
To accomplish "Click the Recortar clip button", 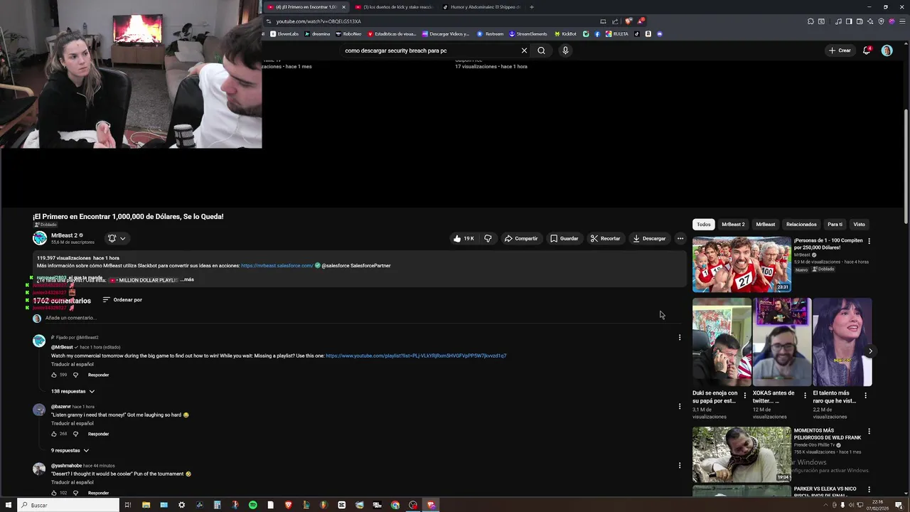I will point(605,239).
